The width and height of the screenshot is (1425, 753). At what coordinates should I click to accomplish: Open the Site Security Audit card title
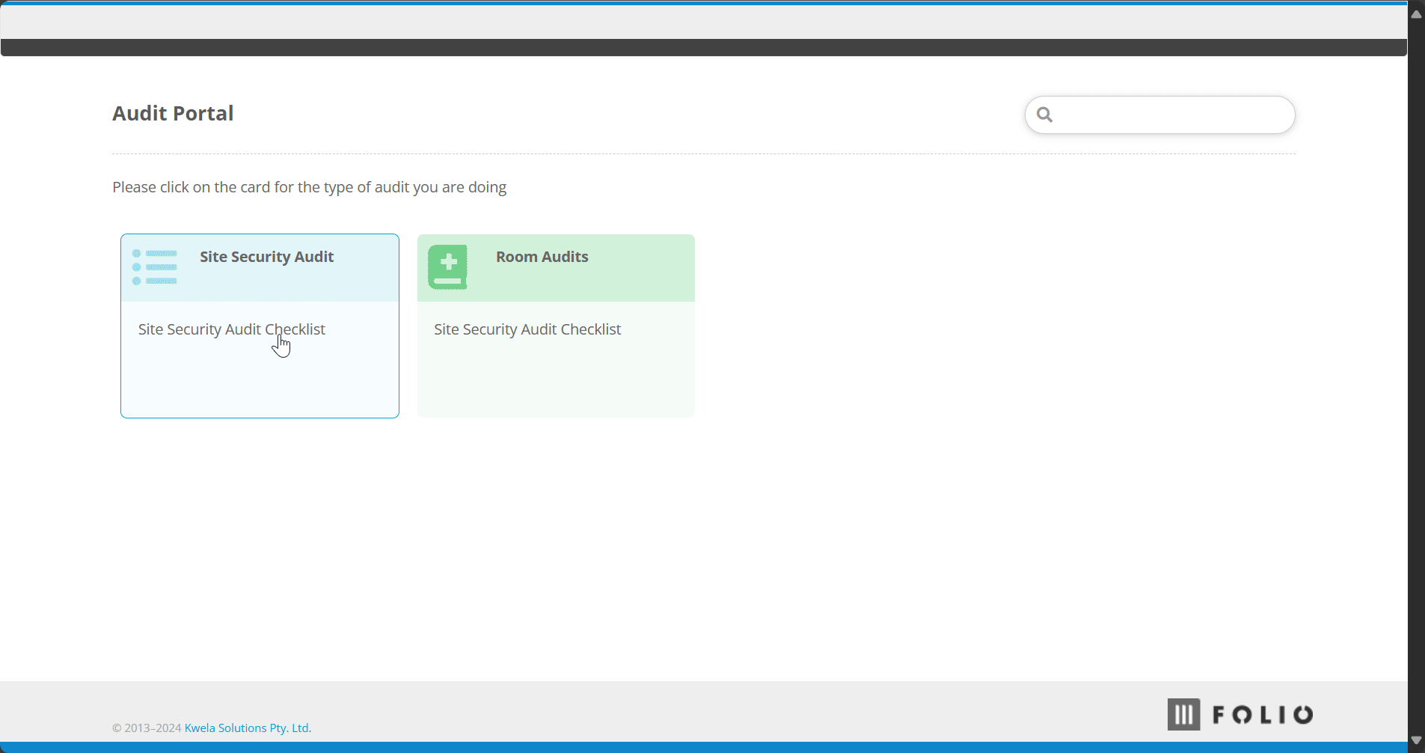[266, 257]
